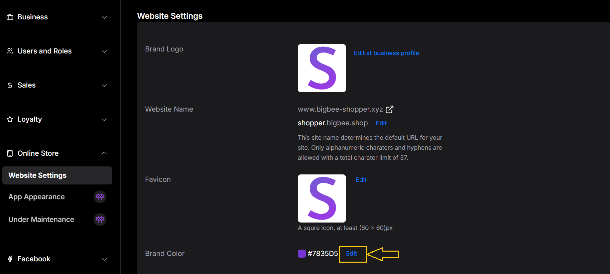Open the www.bigbee-shopper.xyz website URL
Viewport: 610px width, 274px height.
click(x=340, y=109)
